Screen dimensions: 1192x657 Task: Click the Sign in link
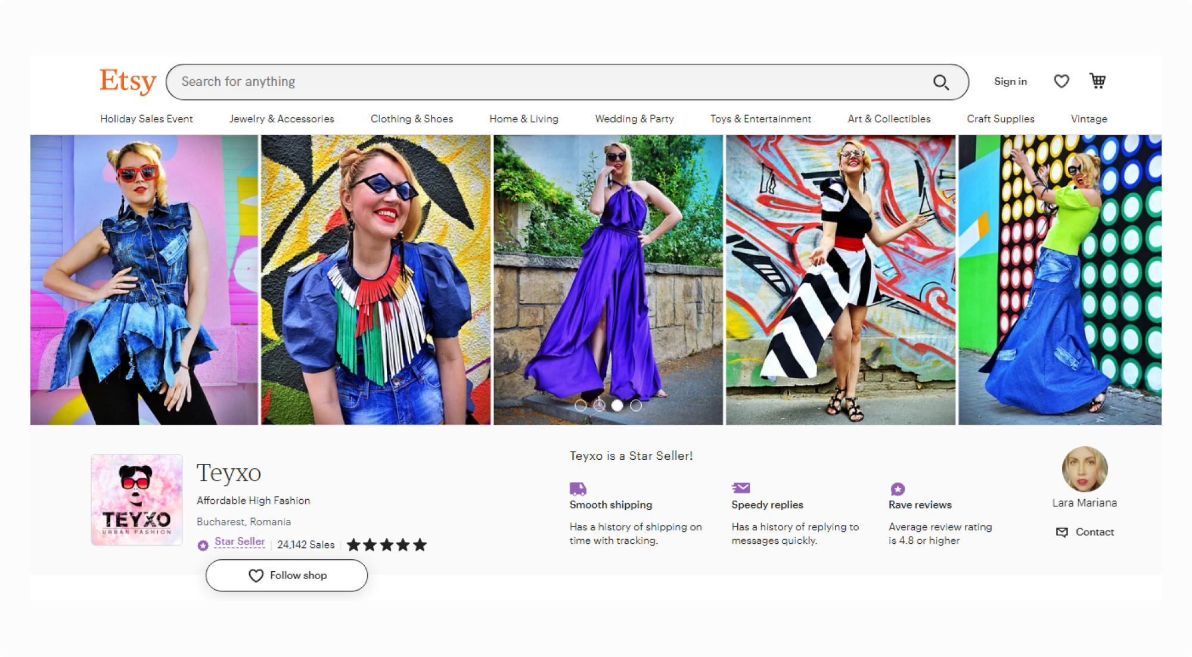[1010, 82]
